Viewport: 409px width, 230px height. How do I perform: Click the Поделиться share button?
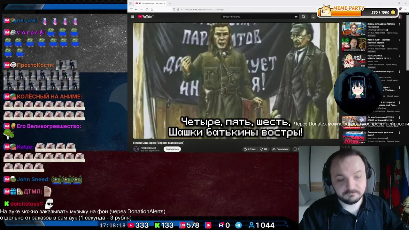[280, 149]
